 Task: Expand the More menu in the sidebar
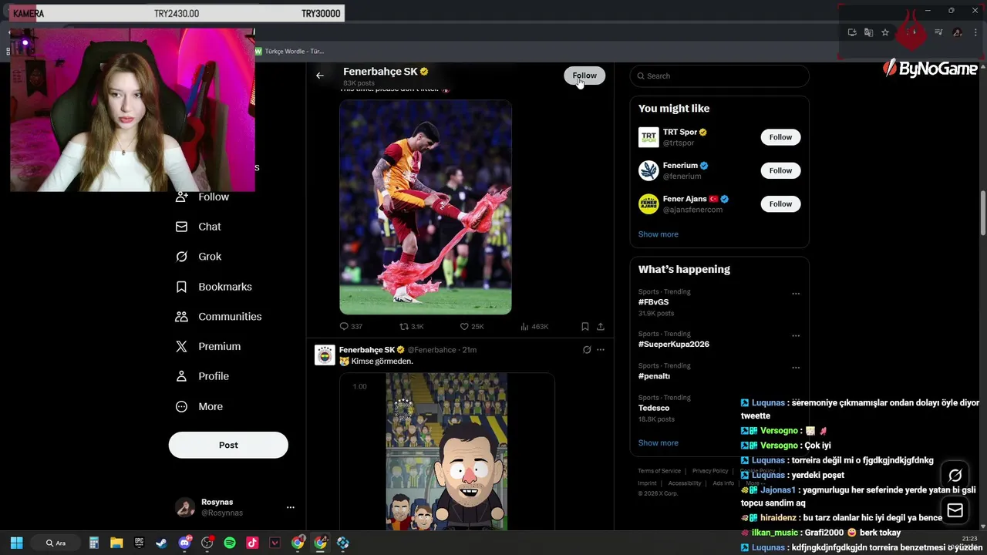(x=200, y=407)
